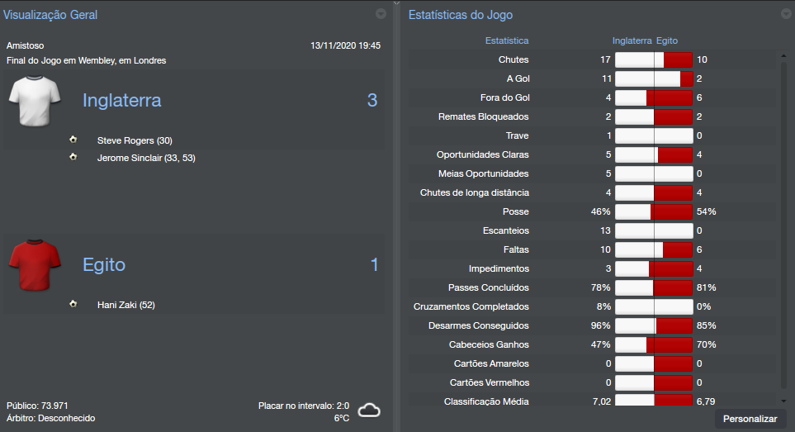Viewport: 795px width, 432px height.
Task: Click the Estatística column header
Action: tap(507, 40)
